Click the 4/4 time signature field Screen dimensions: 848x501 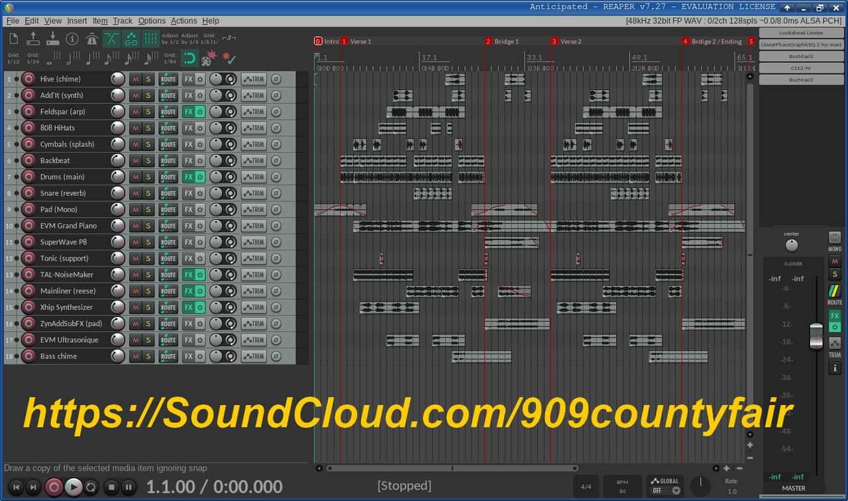pos(586,486)
